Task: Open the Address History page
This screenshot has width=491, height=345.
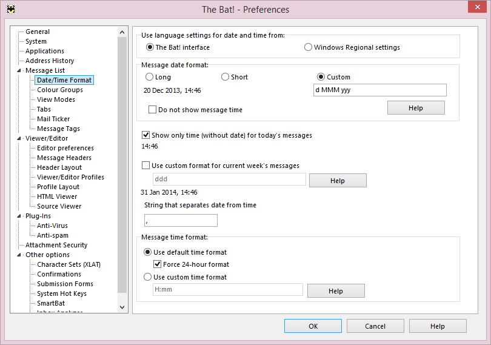Action: coord(50,61)
